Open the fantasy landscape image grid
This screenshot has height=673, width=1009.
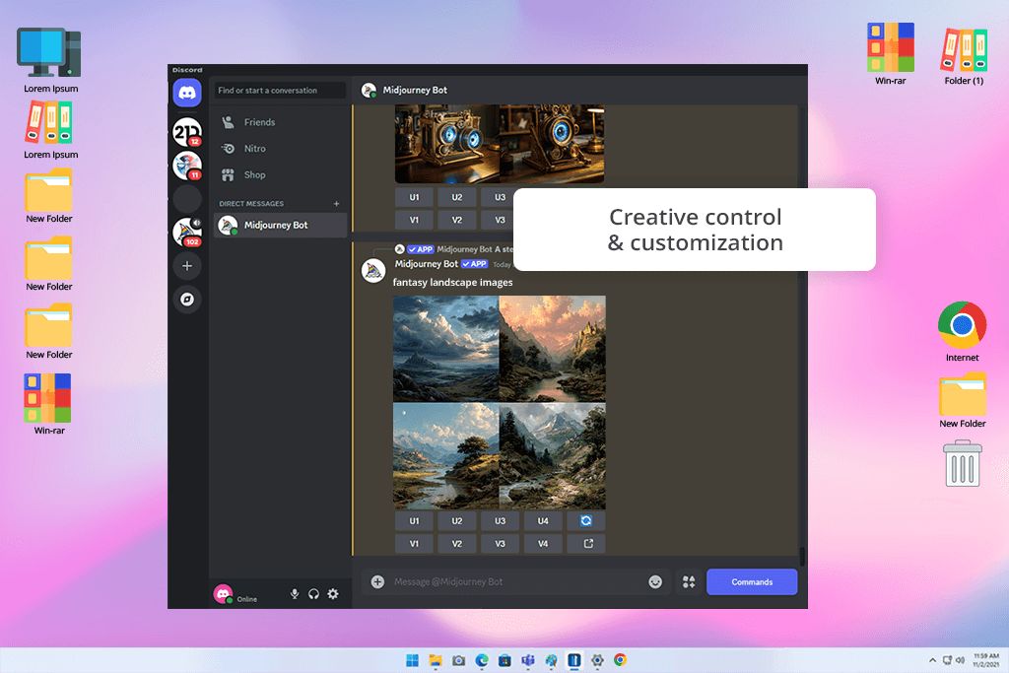click(x=500, y=403)
